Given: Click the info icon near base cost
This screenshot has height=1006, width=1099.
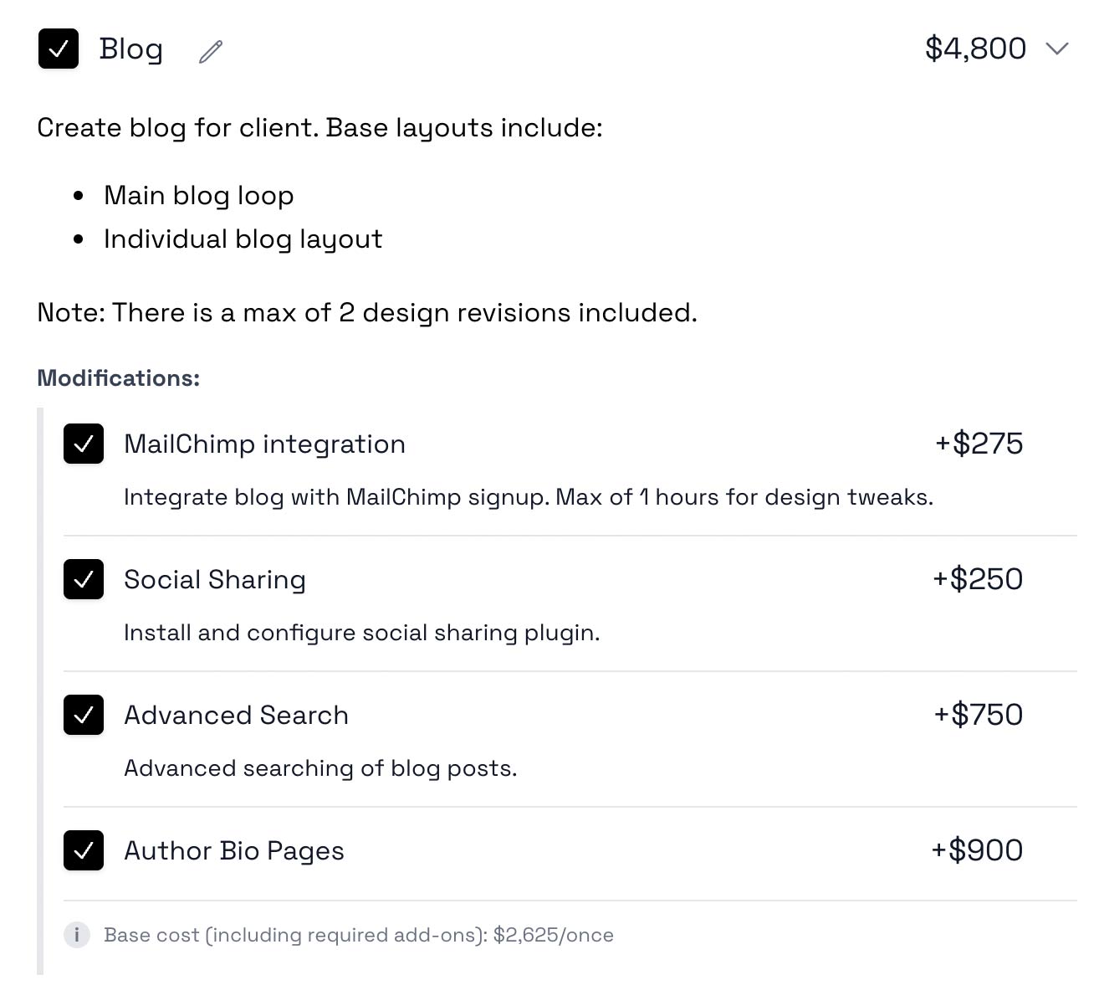Looking at the screenshot, I should pyautogui.click(x=76, y=935).
